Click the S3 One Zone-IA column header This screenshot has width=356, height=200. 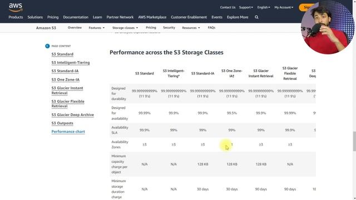pos(232,73)
